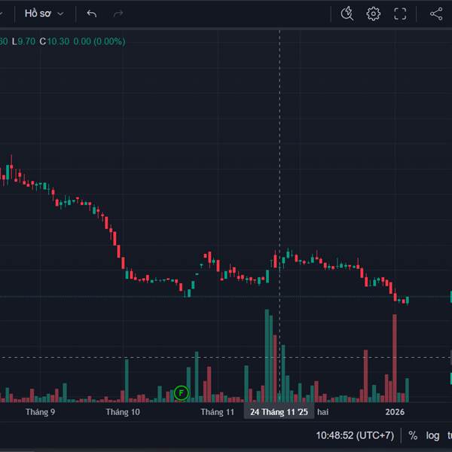452x452 pixels.
Task: Redo the chart action
Action: [118, 14]
